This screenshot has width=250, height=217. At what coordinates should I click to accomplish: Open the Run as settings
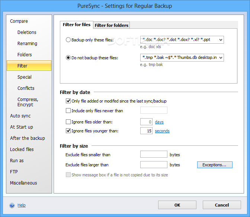[x=17, y=161]
